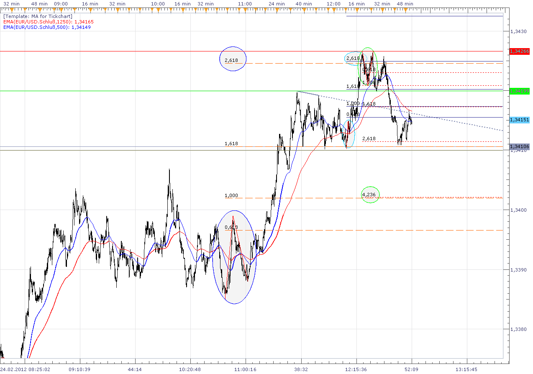Image resolution: width=533 pixels, height=374 pixels.
Task: Click the green ellipse around the price top
Action: click(368, 67)
